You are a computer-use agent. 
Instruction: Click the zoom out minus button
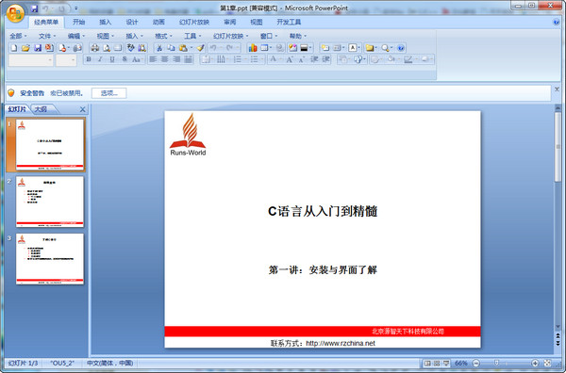pos(476,364)
